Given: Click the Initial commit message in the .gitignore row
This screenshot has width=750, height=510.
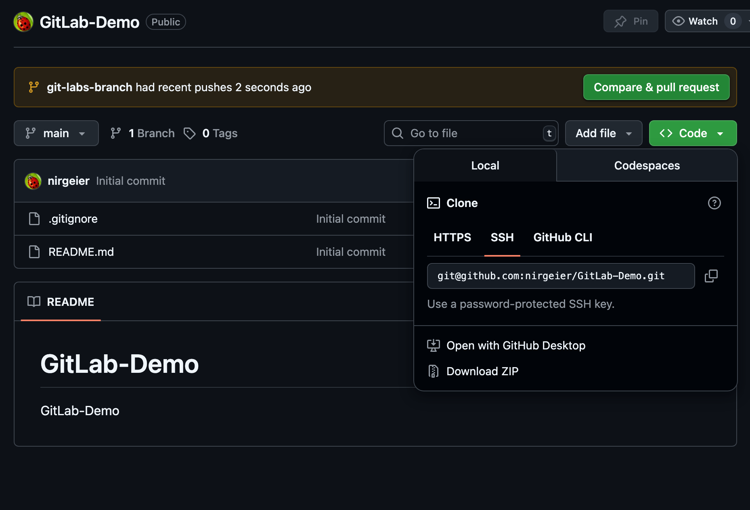Looking at the screenshot, I should tap(351, 219).
